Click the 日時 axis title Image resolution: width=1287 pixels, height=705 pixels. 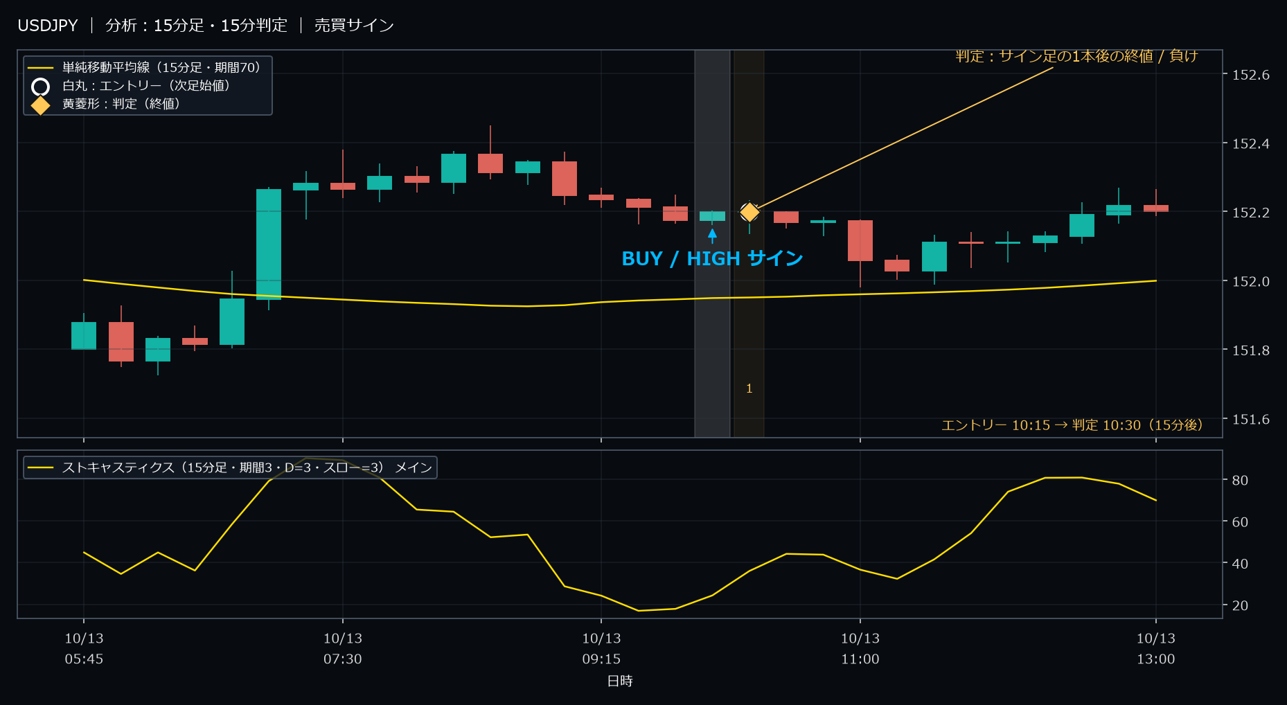(x=620, y=681)
